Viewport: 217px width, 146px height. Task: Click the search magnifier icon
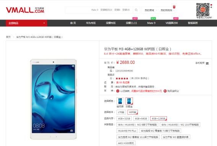136,10
